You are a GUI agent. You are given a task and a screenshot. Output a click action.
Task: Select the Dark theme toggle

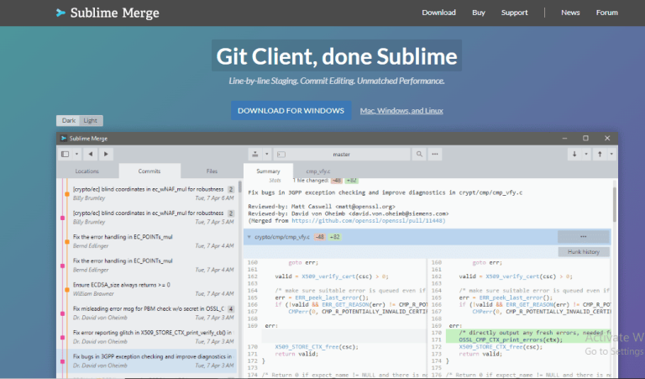coord(68,120)
